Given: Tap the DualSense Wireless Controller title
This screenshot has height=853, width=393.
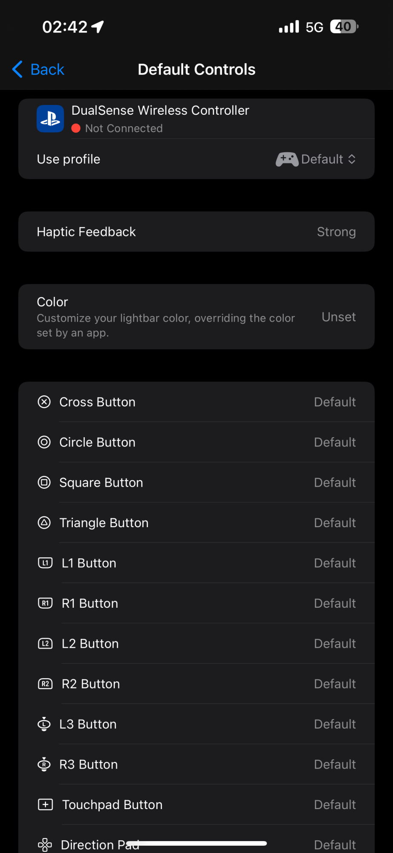Looking at the screenshot, I should (x=160, y=110).
